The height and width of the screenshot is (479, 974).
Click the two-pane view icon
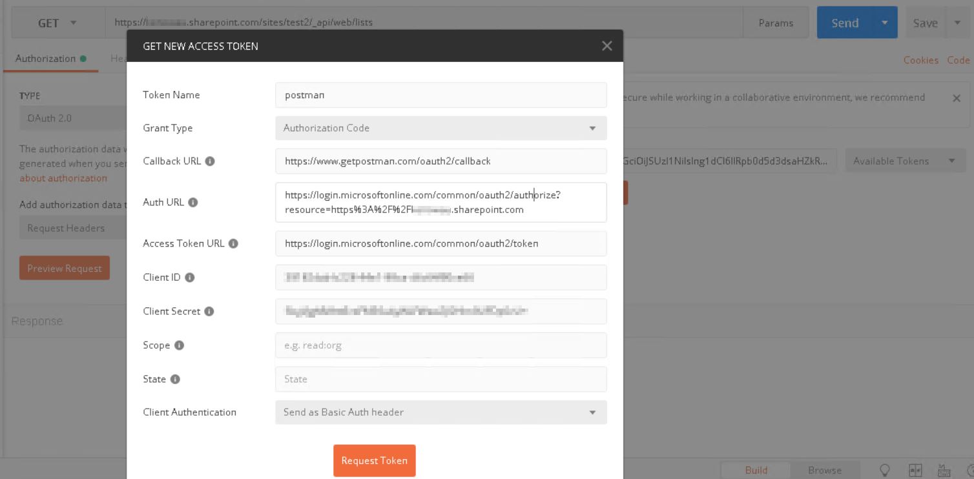(915, 470)
